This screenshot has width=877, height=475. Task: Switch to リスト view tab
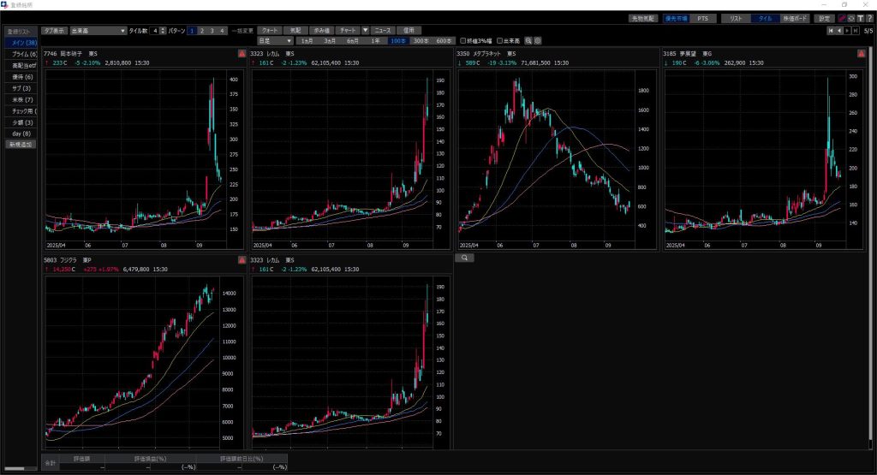pos(735,18)
